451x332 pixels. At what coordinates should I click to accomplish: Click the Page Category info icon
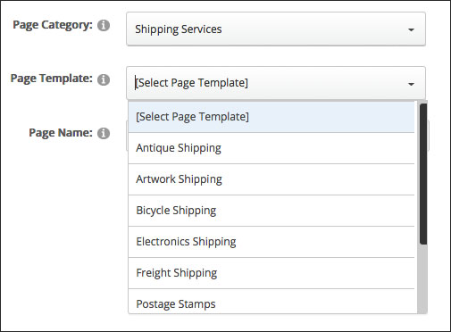tap(104, 25)
